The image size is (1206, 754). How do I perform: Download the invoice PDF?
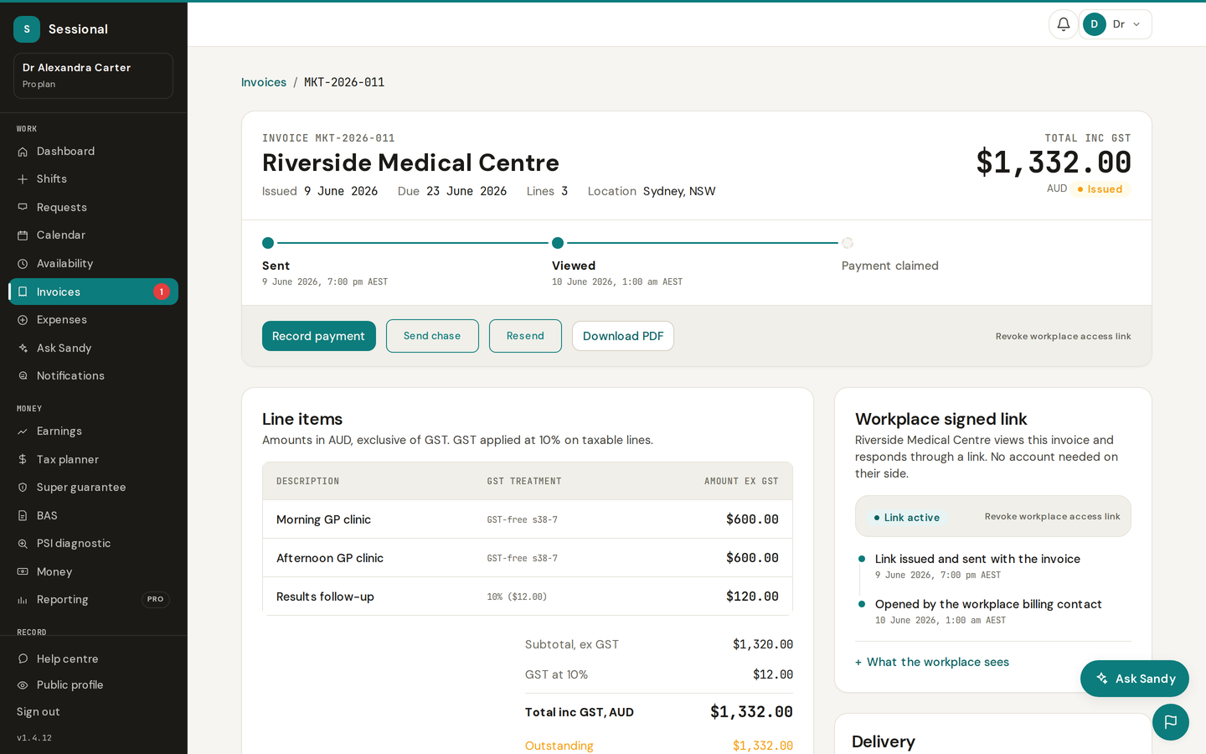coord(623,336)
